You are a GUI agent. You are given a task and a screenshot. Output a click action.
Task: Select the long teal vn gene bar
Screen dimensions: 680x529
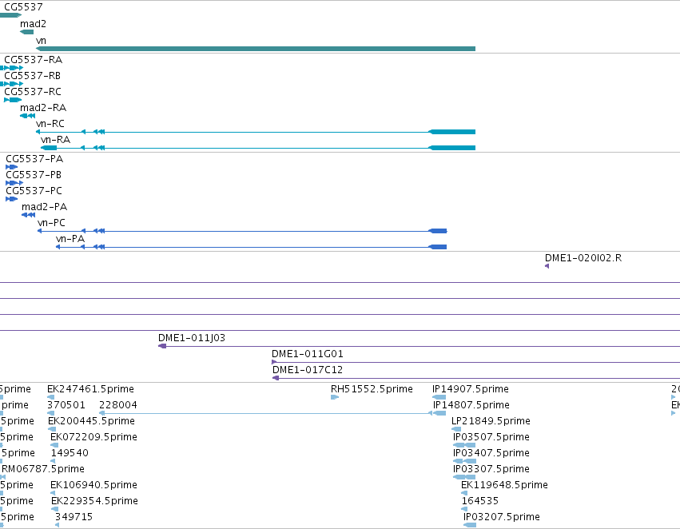[x=256, y=49]
